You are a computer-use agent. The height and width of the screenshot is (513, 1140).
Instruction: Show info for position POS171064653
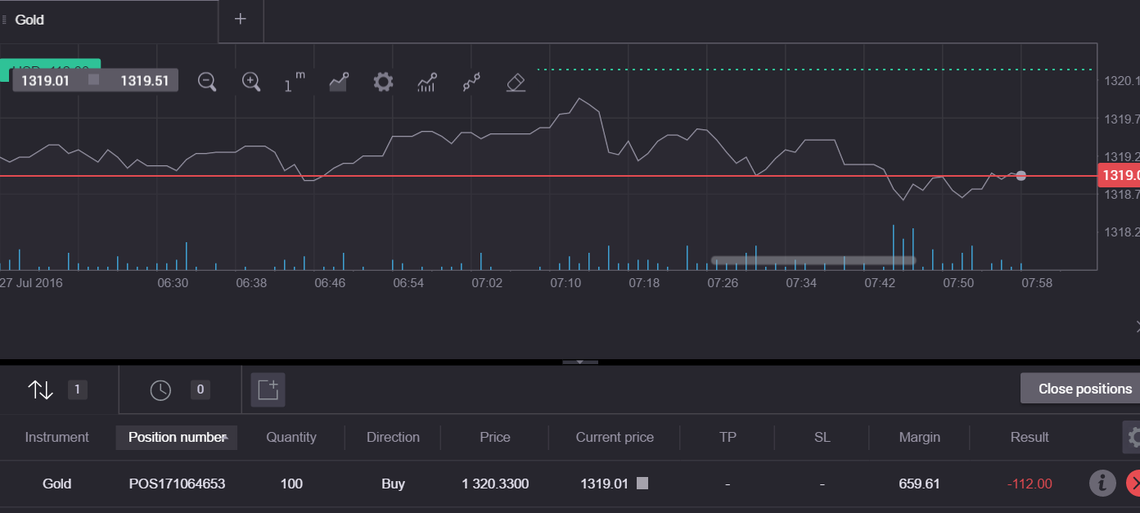[x=1102, y=484]
